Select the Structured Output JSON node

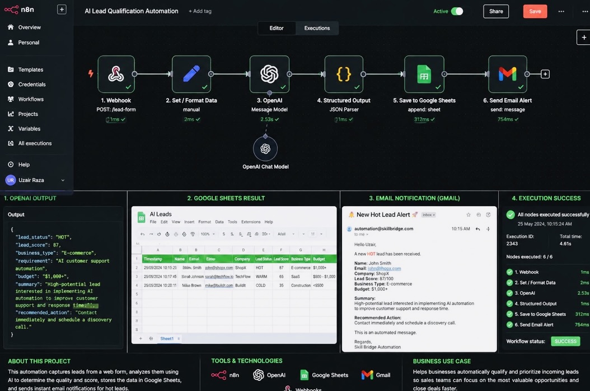pos(344,74)
